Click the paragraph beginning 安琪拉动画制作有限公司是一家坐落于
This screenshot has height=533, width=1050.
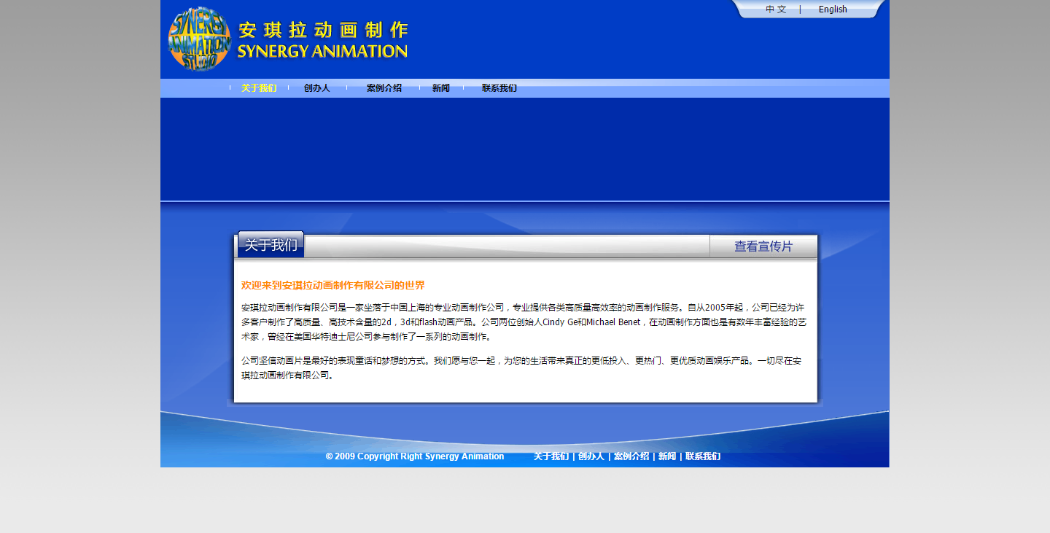(524, 322)
